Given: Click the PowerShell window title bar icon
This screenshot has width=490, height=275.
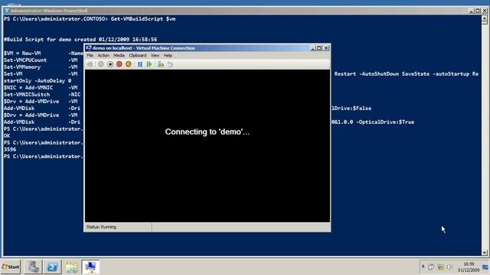Looking at the screenshot, I should tap(7, 11).
